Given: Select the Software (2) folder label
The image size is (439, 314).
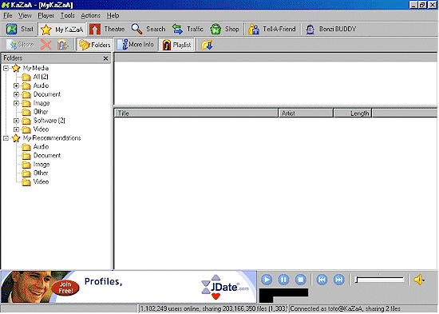Looking at the screenshot, I should [49, 121].
